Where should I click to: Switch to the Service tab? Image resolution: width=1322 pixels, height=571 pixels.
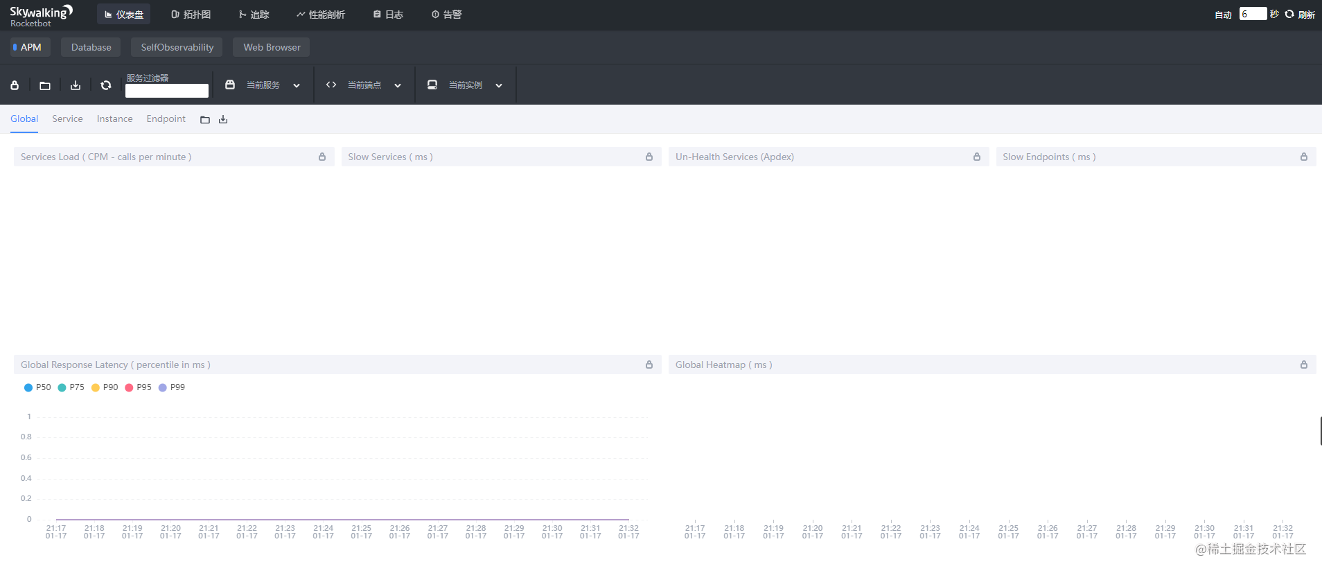(67, 119)
